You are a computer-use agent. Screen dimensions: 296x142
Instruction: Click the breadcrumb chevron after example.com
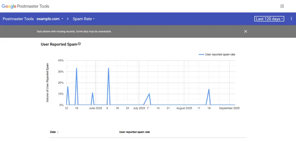(68, 19)
